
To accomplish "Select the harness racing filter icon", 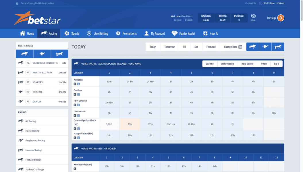I will [278, 46].
